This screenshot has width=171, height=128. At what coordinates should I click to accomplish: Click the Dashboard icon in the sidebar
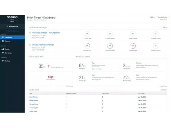pos(3,37)
